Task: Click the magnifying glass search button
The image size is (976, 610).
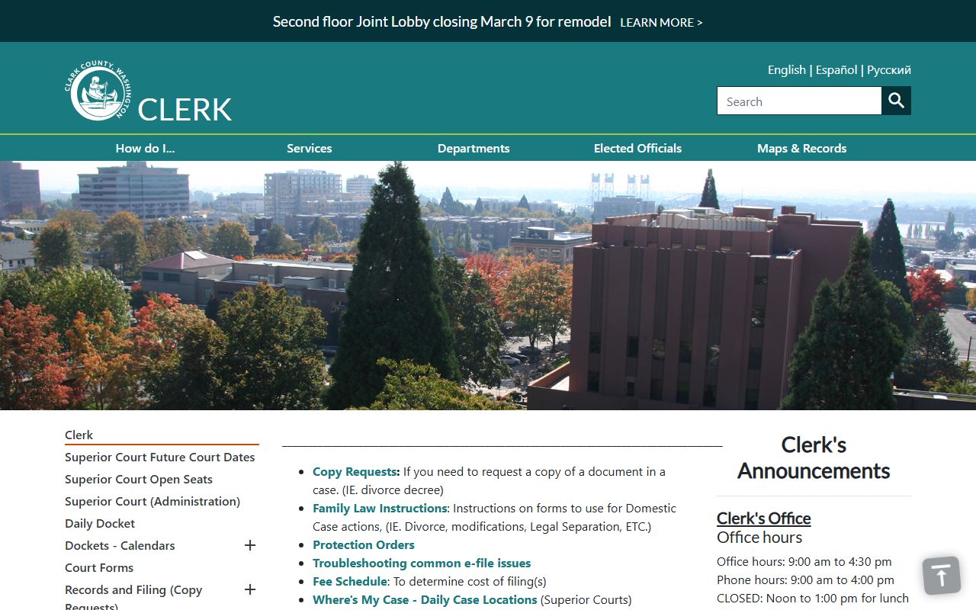Action: click(896, 101)
